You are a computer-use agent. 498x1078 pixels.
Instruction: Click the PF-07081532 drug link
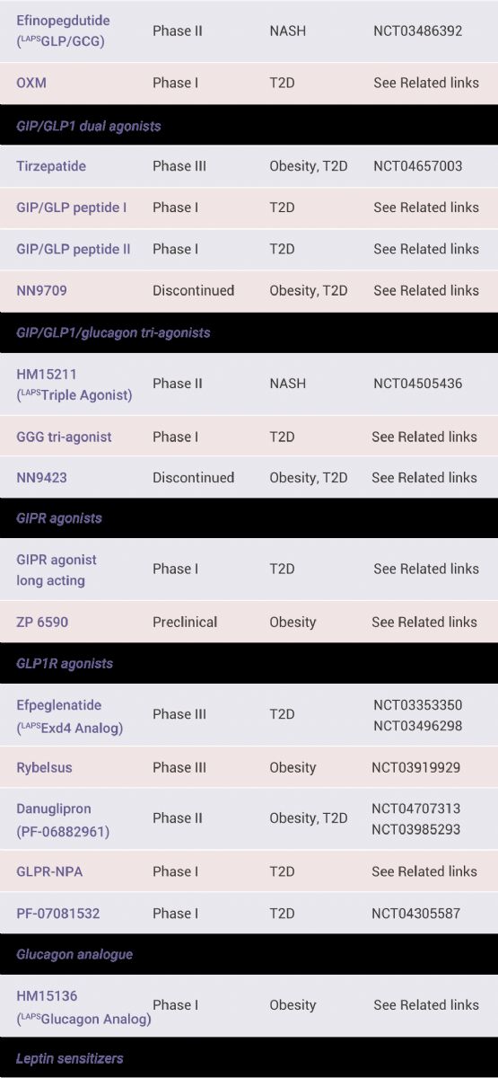pos(58,914)
